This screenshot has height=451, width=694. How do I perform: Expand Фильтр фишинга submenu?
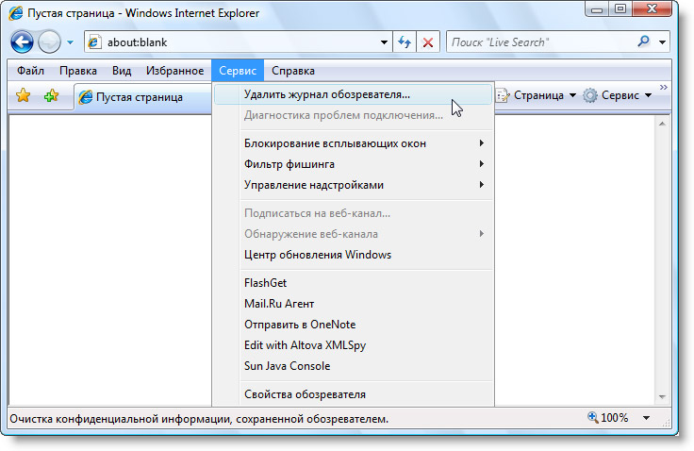tap(353, 164)
